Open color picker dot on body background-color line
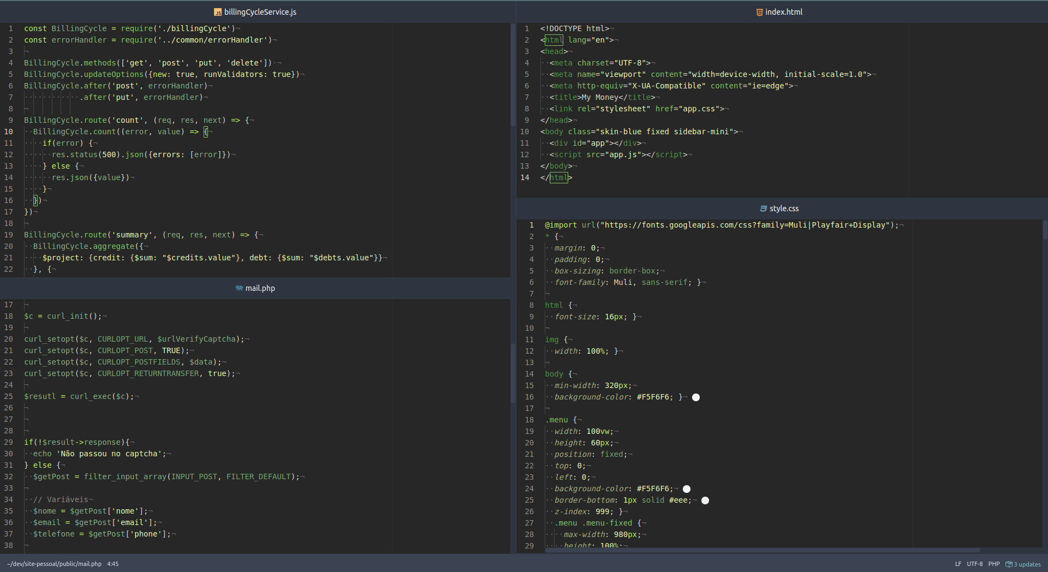1048x572 pixels. coord(696,397)
